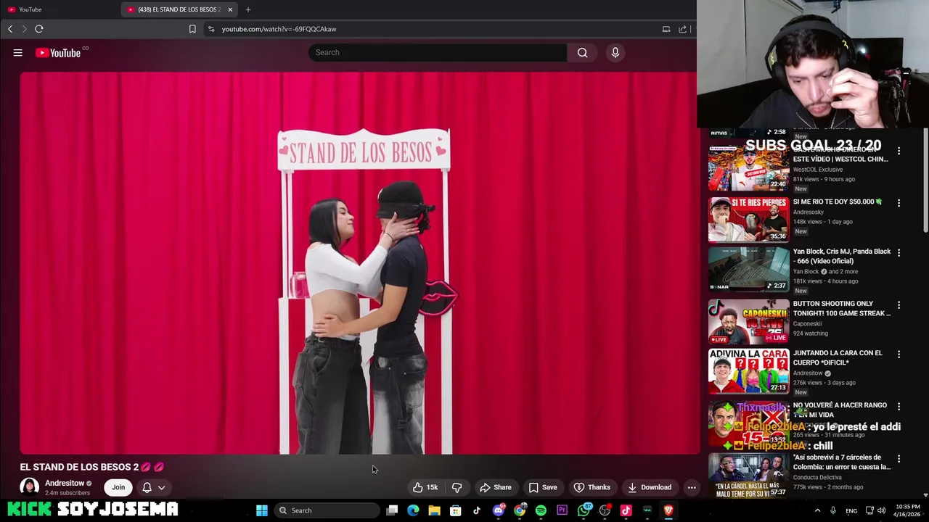Open Discord from the taskbar
Viewport: 929px width, 522px height.
[498, 510]
